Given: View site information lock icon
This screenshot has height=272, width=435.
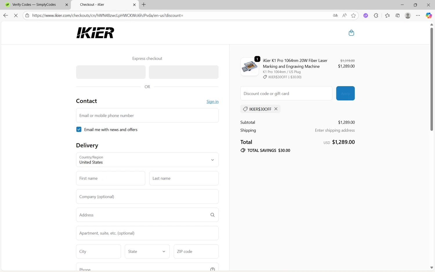Looking at the screenshot, I should (x=27, y=15).
